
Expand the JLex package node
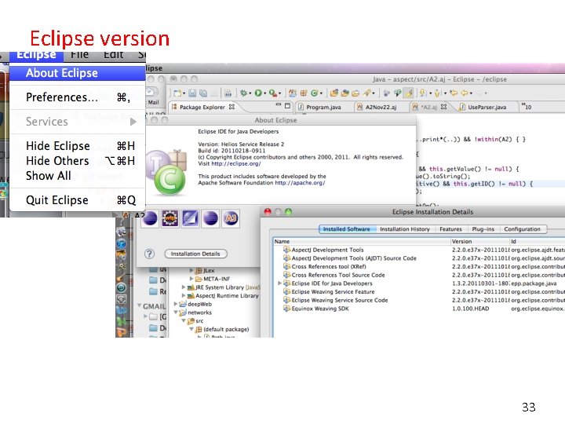coord(191,269)
